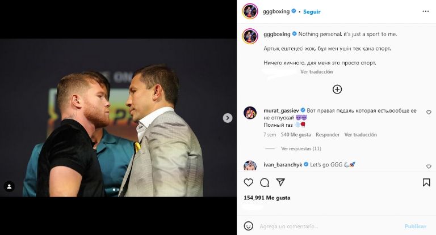Open comments via speech bubble icon
This screenshot has width=436, height=235.
[265, 182]
